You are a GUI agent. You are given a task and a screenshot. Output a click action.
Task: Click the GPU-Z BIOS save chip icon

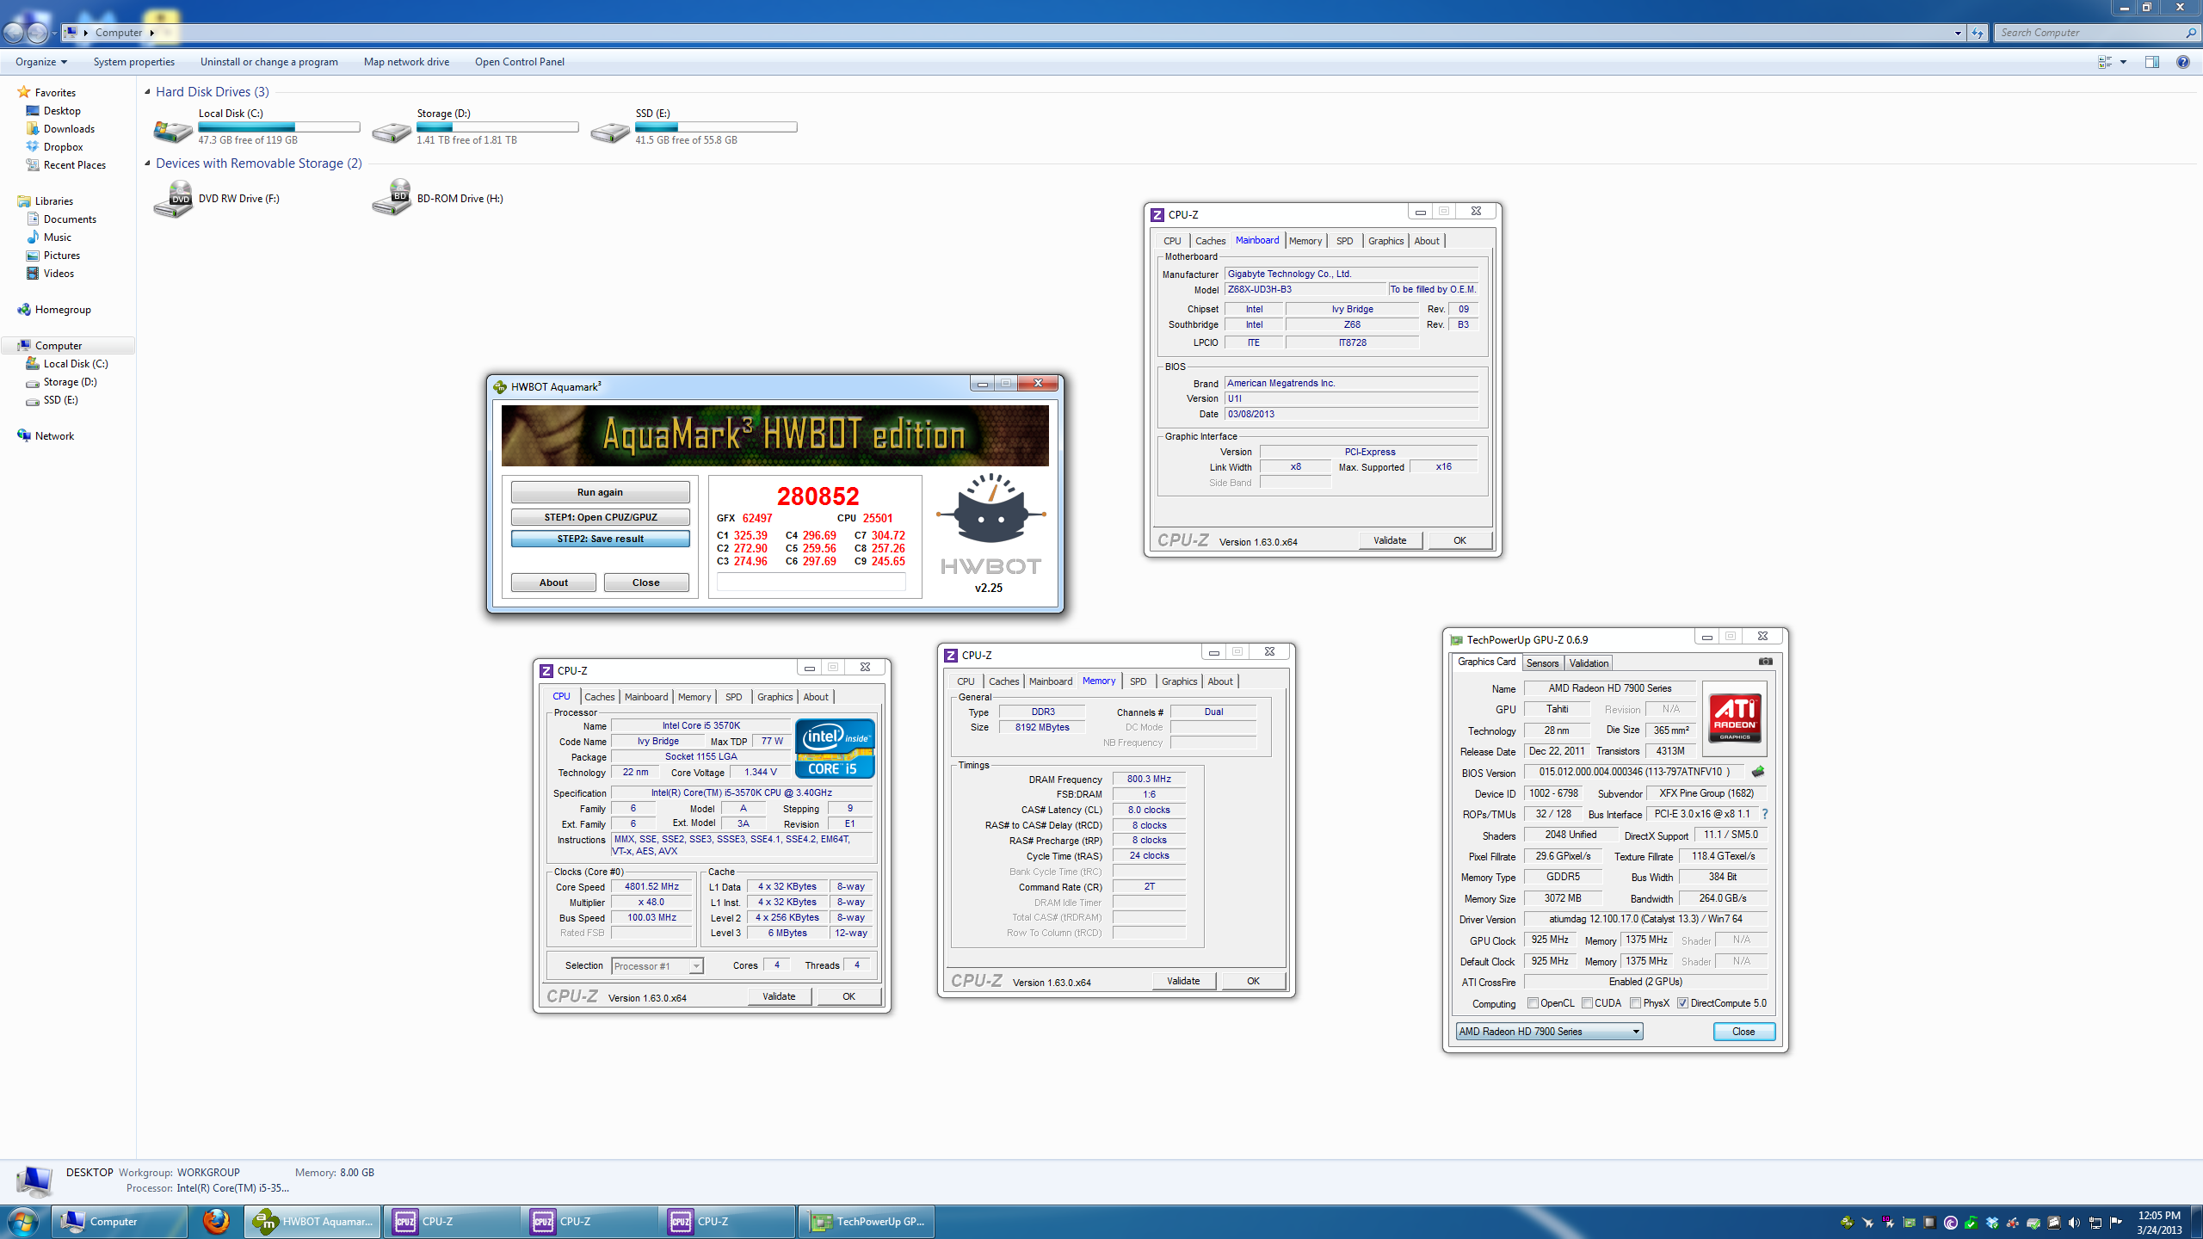1758,772
